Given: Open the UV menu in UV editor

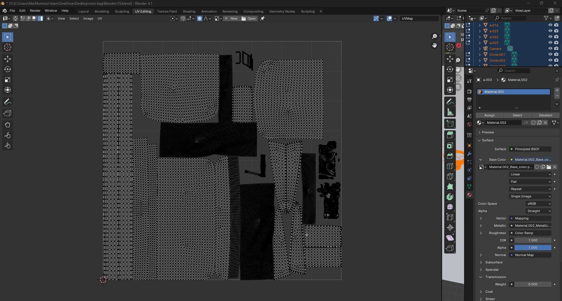Looking at the screenshot, I should point(100,18).
